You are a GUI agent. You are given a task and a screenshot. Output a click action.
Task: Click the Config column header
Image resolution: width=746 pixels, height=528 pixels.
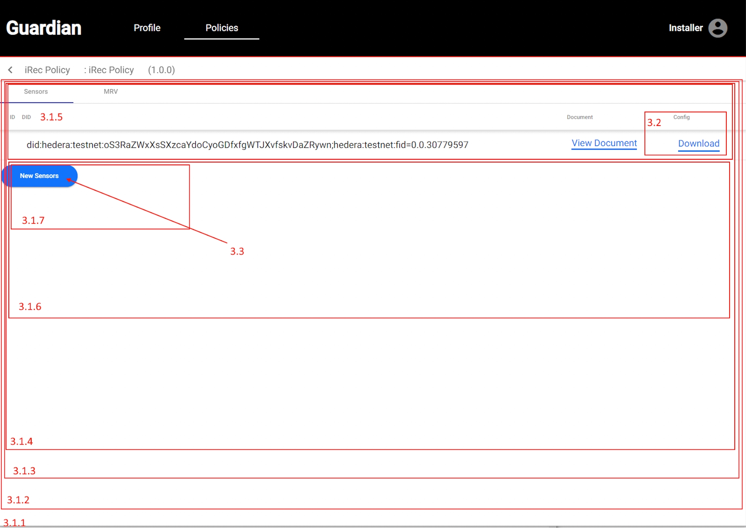[681, 117]
